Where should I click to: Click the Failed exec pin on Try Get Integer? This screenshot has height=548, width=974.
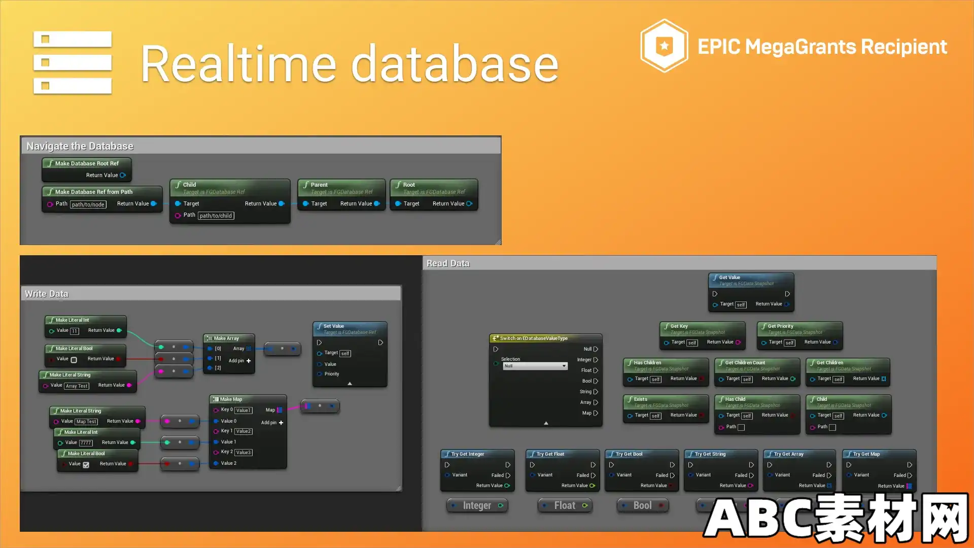pos(508,475)
